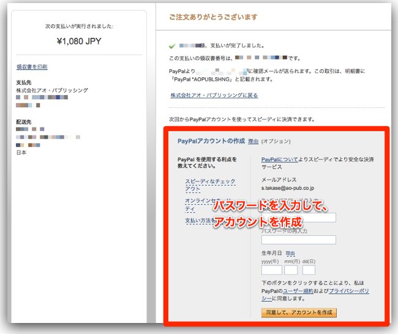Click the PayPalアカウントの作成 heading
This screenshot has height=334, width=398.
pos(211,141)
